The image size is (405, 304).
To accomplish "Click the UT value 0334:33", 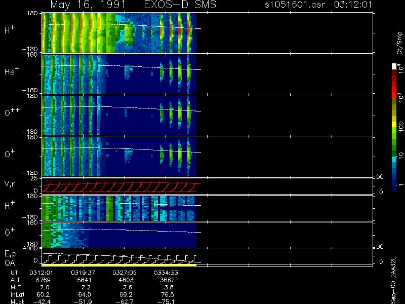I will click(166, 273).
